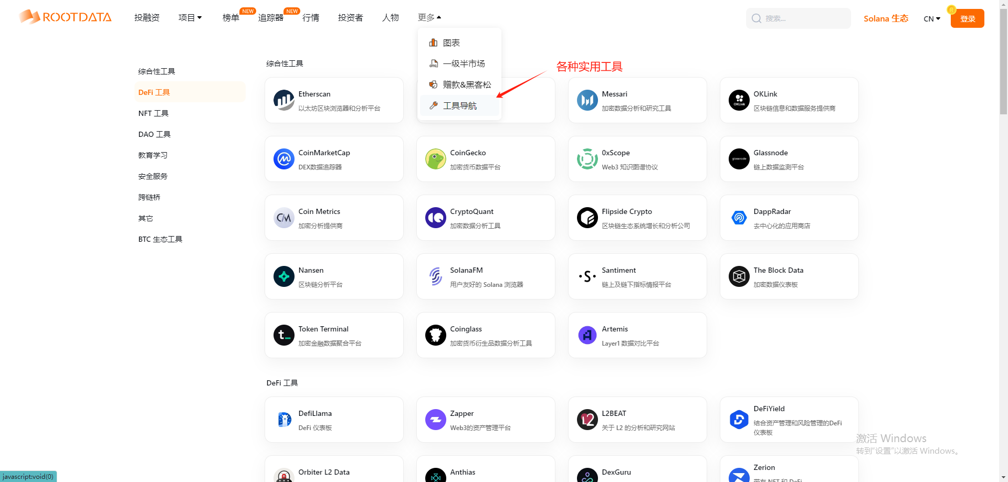1008x482 pixels.
Task: Collapse the 更多 menu
Action: click(x=429, y=17)
